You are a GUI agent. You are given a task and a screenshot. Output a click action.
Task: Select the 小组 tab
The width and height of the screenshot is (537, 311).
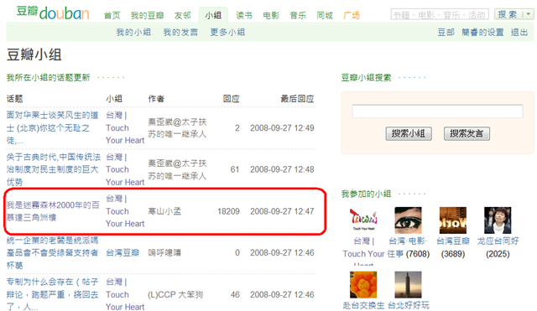pos(213,15)
